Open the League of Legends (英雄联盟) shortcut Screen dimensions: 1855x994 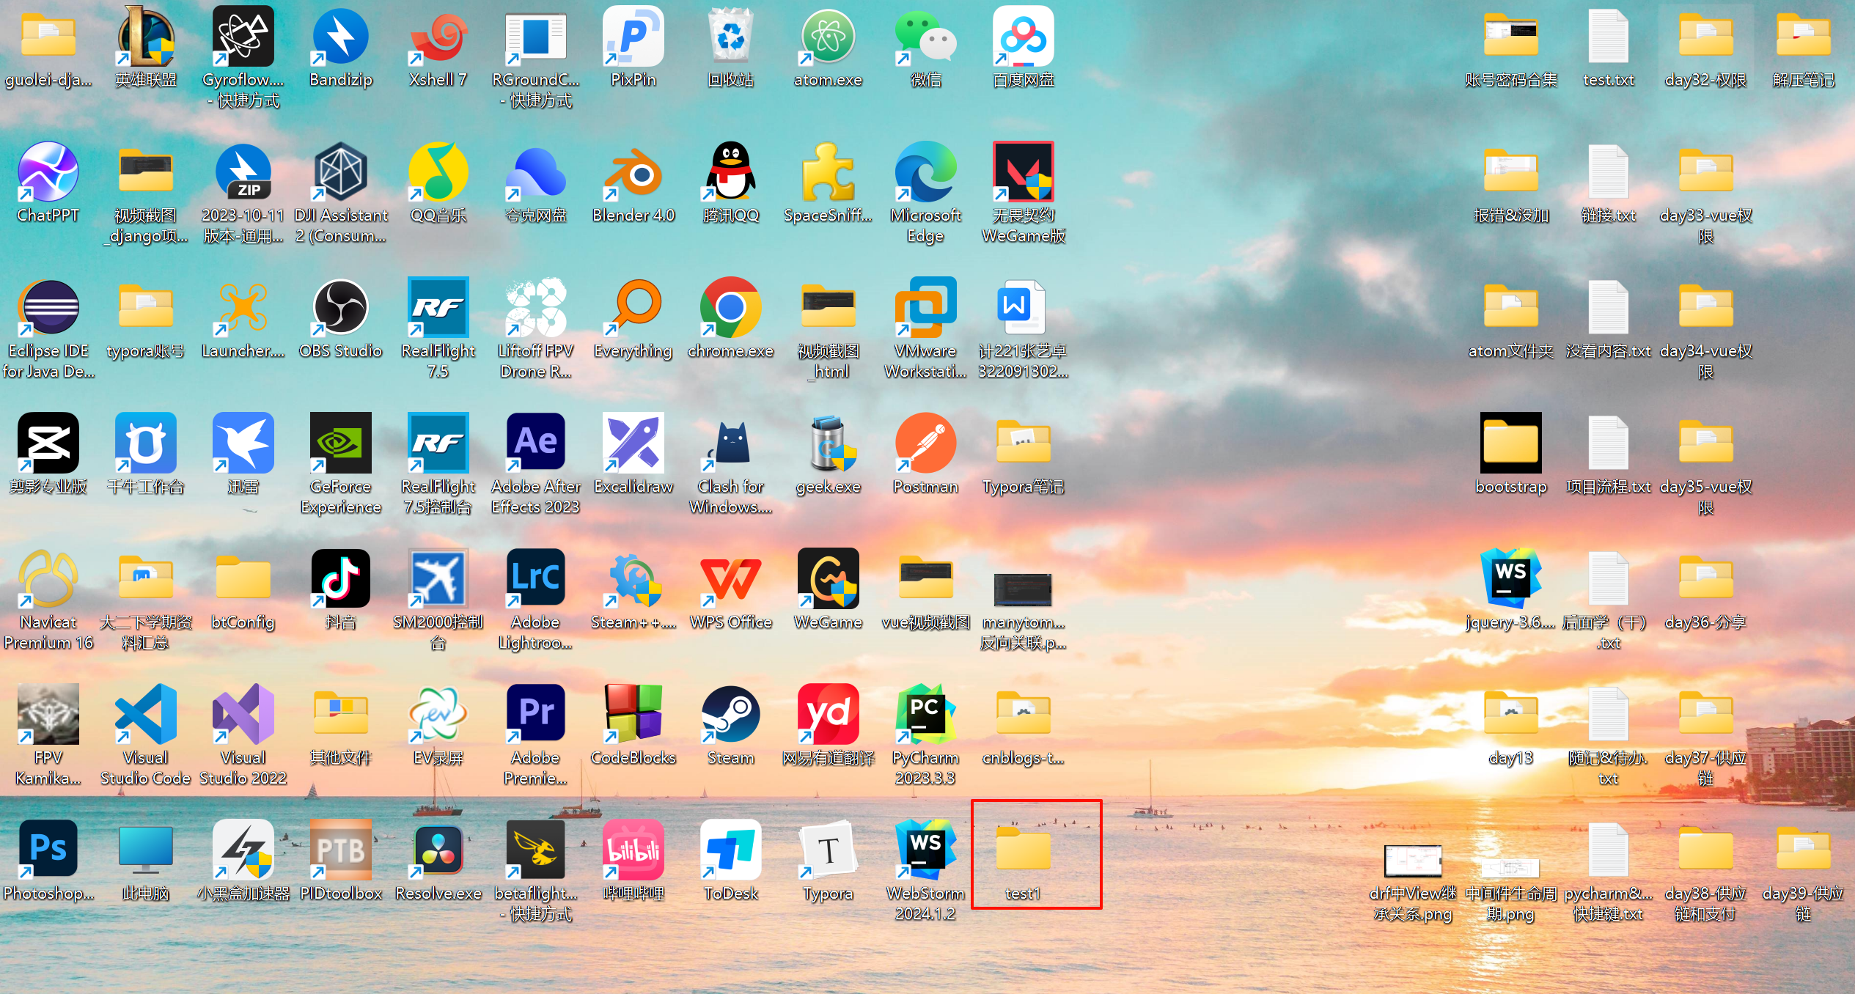(146, 37)
